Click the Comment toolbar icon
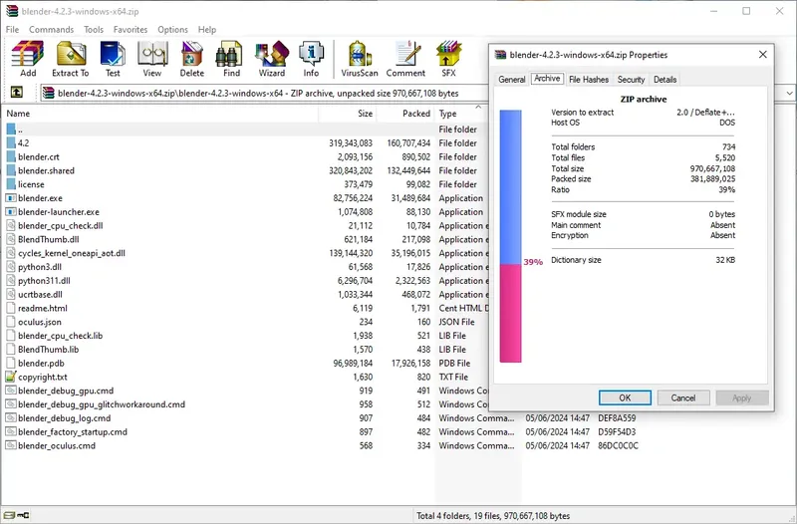 [x=406, y=54]
